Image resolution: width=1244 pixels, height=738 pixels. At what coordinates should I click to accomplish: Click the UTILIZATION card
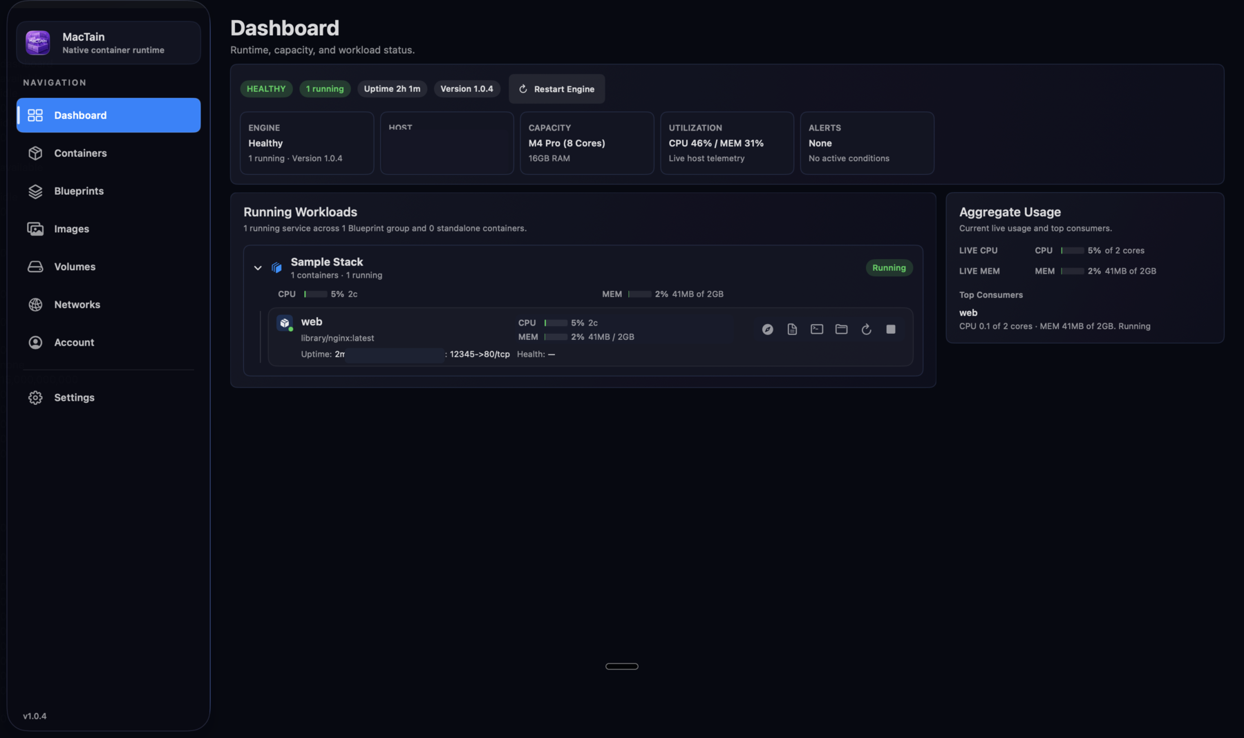[x=727, y=143]
